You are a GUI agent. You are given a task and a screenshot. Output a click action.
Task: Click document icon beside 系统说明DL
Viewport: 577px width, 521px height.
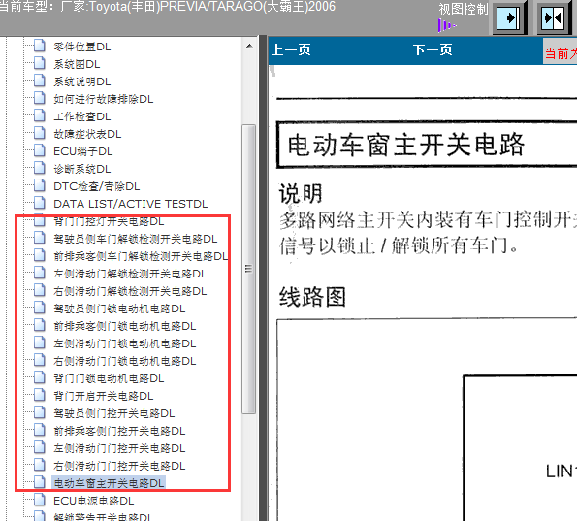click(40, 81)
